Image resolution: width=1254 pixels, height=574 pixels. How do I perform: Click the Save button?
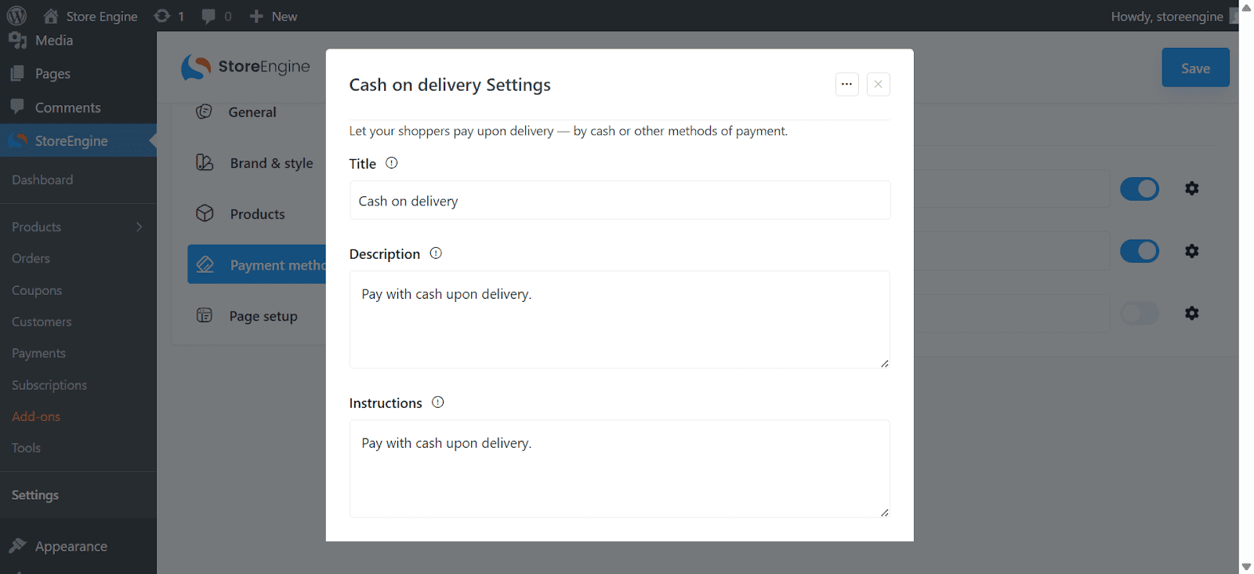pyautogui.click(x=1195, y=67)
